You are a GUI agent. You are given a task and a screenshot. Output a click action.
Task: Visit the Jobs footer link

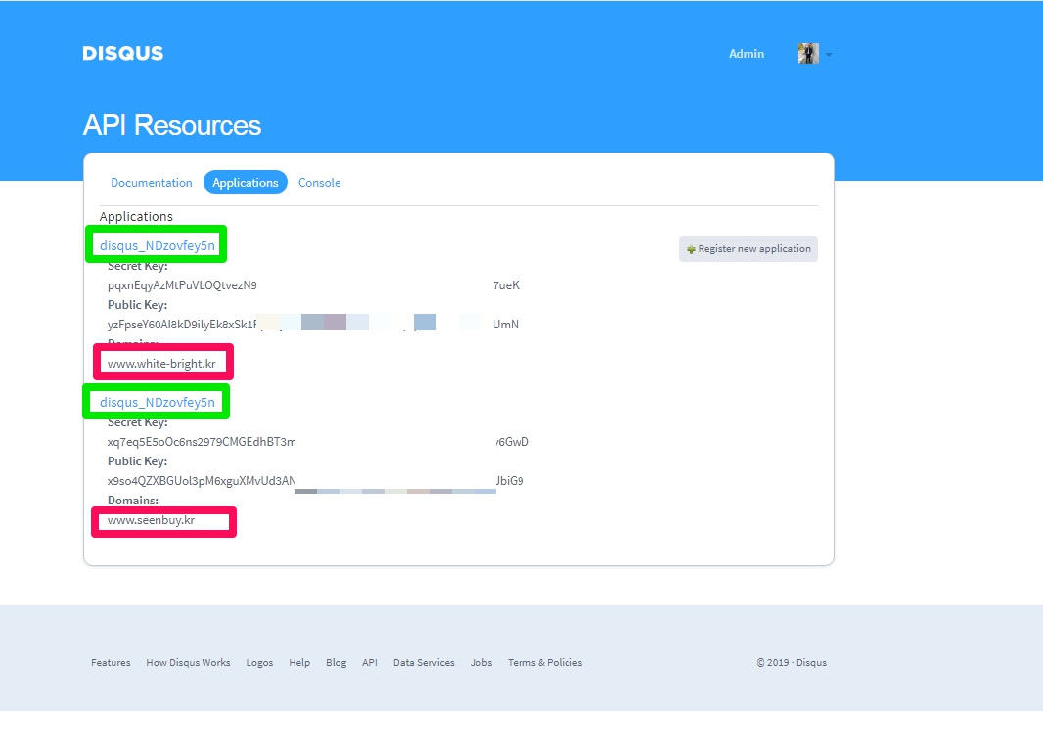tap(480, 663)
